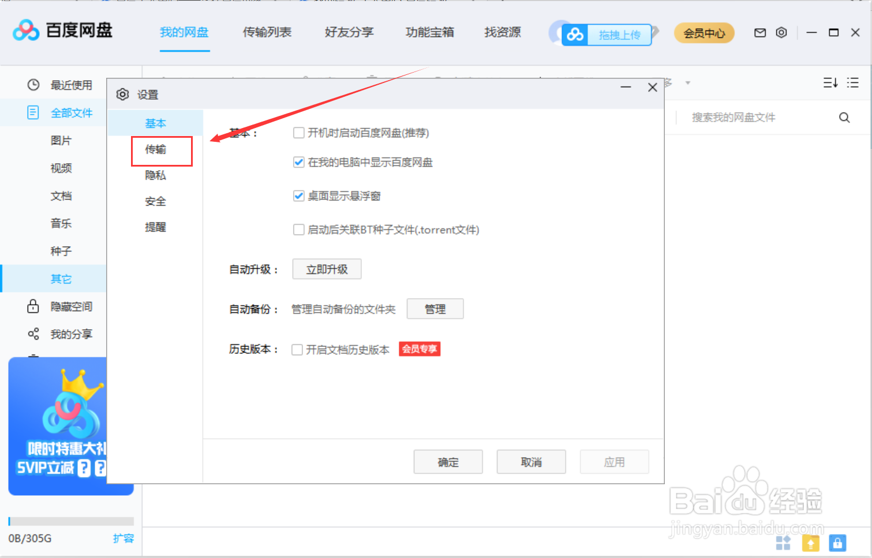Select the 提醒 settings tab

click(155, 227)
